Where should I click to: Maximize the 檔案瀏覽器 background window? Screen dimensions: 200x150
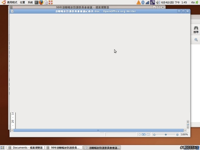pyautogui.click(x=158, y=7)
